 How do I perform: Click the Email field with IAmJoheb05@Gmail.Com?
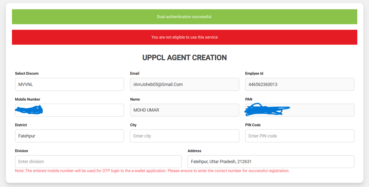184,84
